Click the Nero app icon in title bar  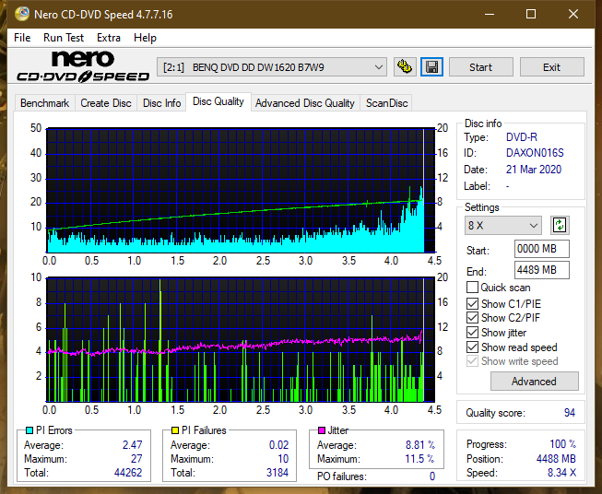pos(22,14)
